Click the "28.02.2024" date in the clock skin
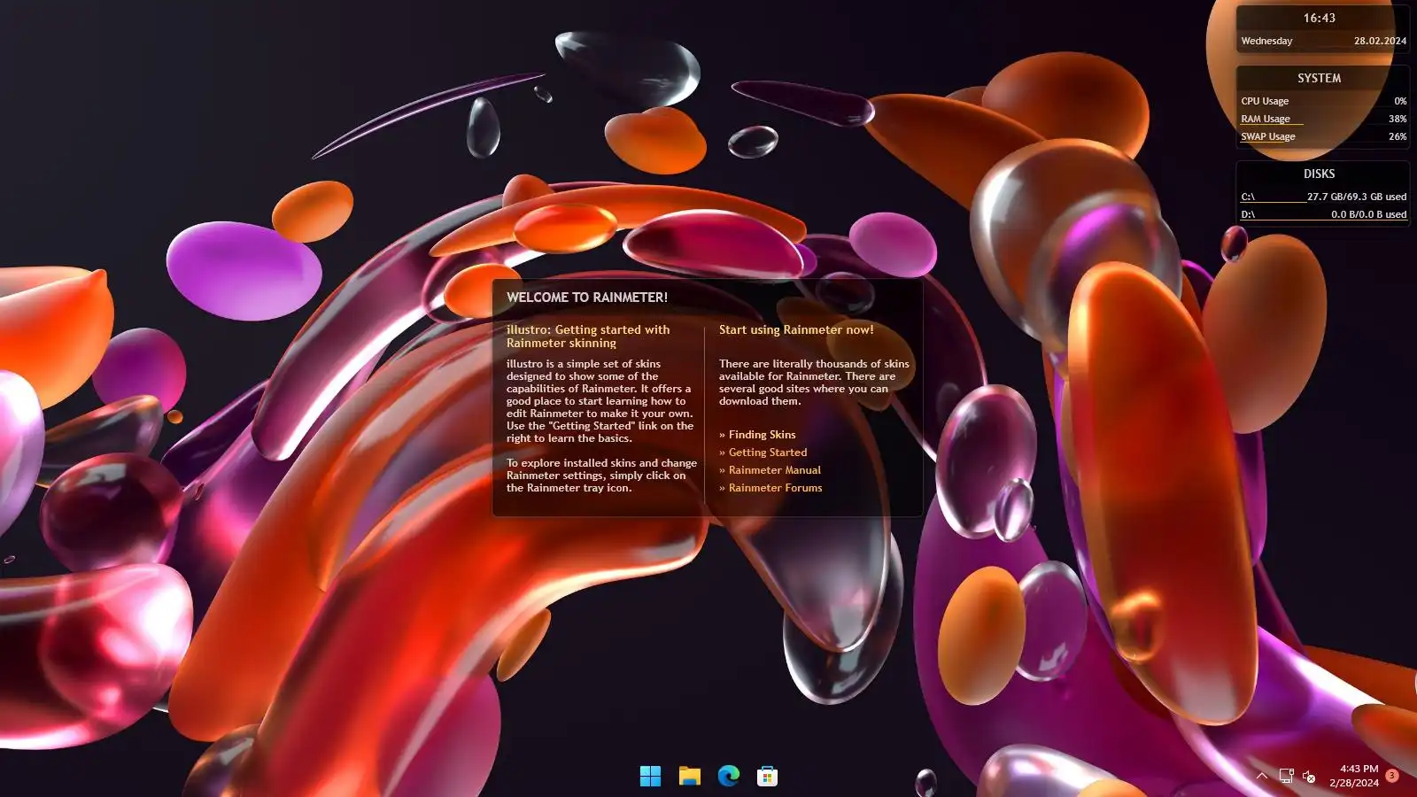The height and width of the screenshot is (797, 1417). tap(1380, 41)
